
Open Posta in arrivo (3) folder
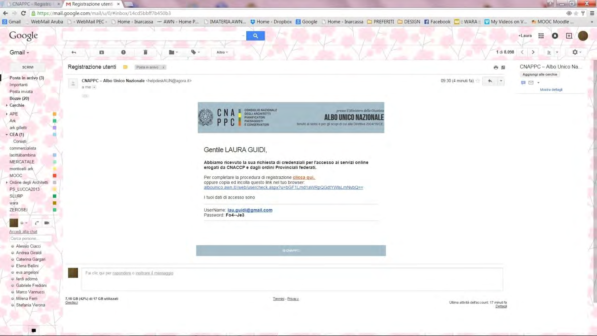(26, 78)
